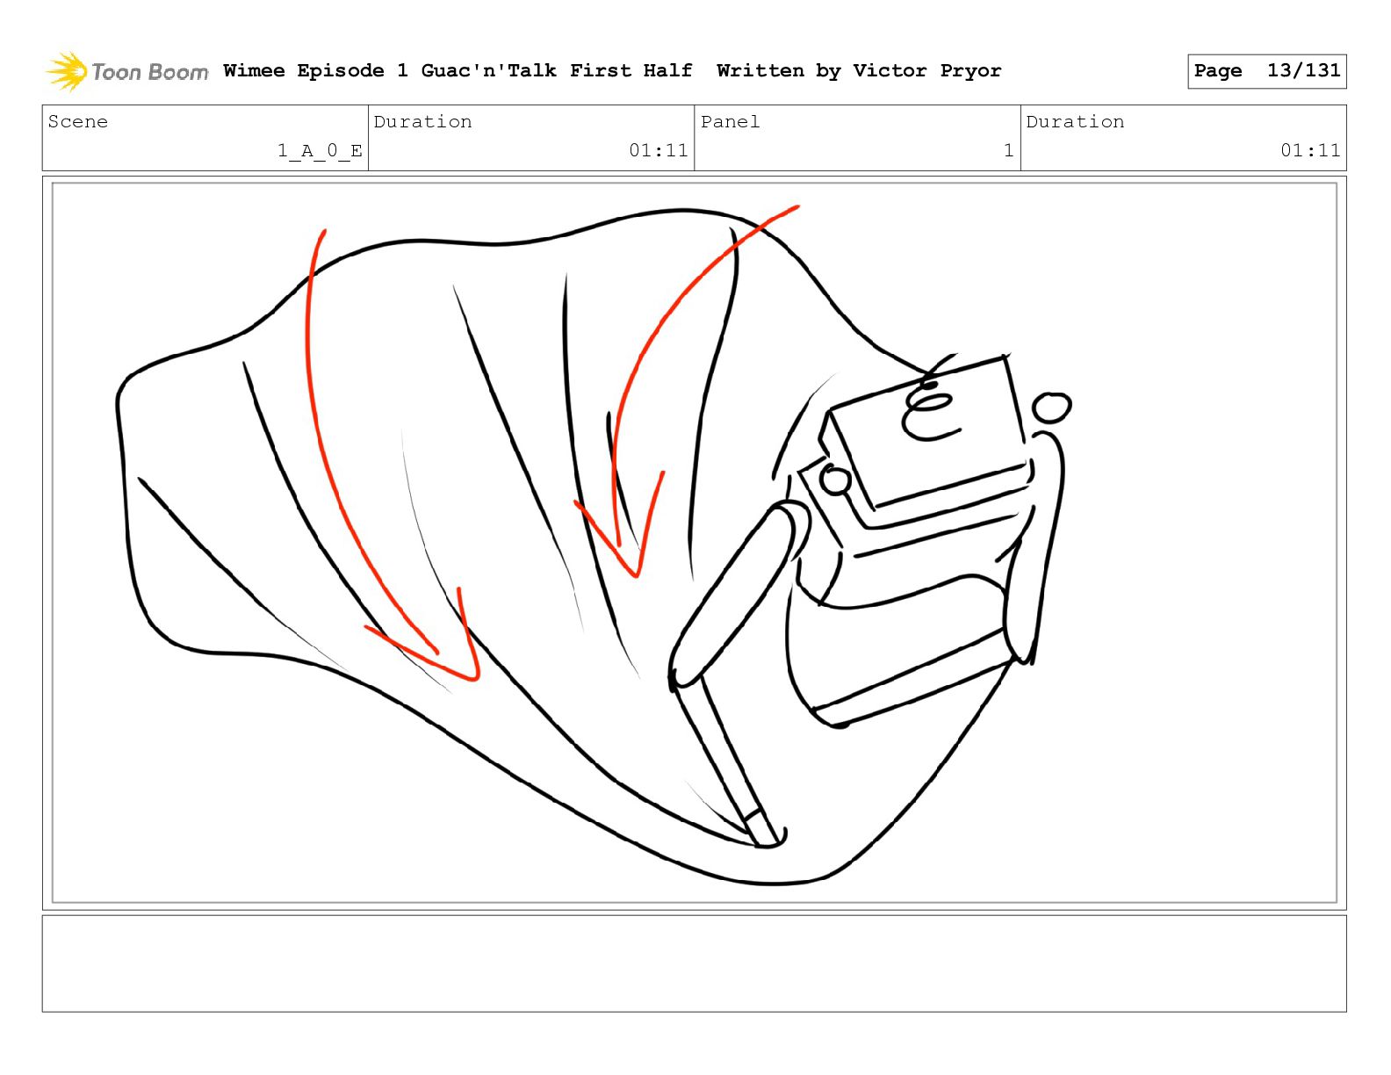The width and height of the screenshot is (1391, 1075).
Task: Click the Panel label
Action: 730,122
